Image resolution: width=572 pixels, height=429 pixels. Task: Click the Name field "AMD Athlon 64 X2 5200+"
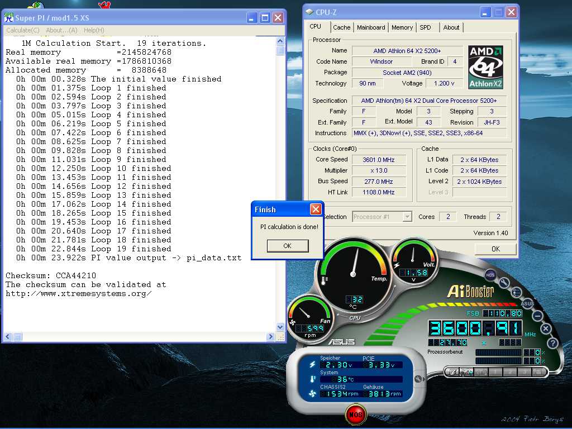[407, 51]
